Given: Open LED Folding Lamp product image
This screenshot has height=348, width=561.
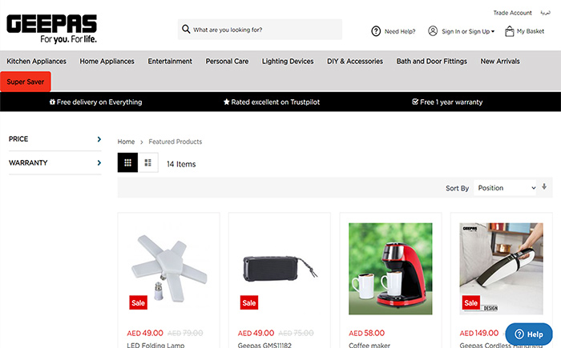Looking at the screenshot, I should (x=168, y=269).
